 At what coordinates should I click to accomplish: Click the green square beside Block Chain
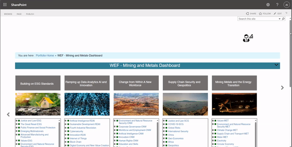[x=68, y=142]
